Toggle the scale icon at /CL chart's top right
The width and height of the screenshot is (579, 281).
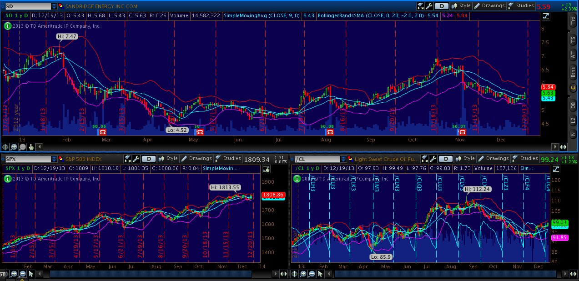click(555, 169)
